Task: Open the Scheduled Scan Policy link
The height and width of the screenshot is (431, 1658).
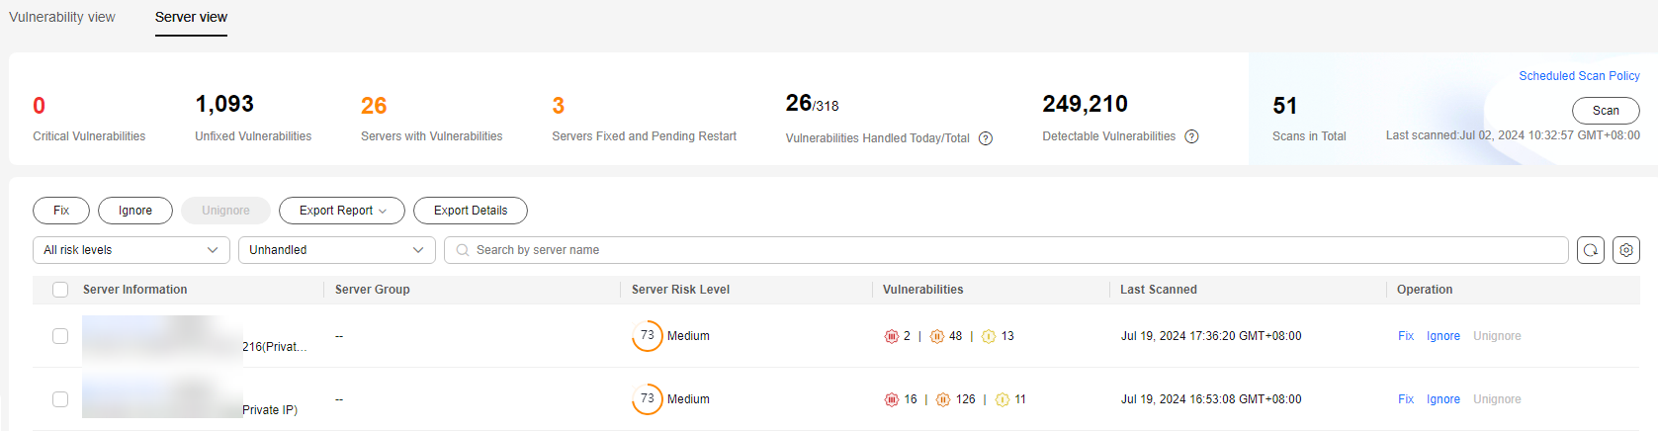Action: 1579,76
